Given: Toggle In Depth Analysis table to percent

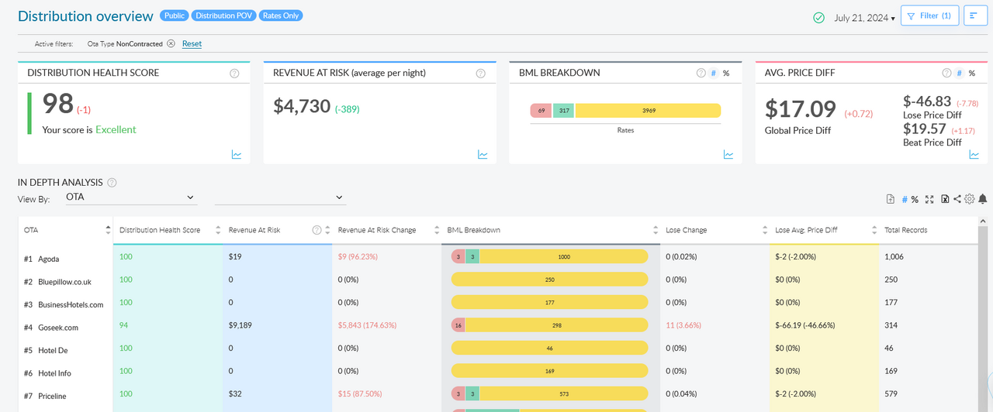Looking at the screenshot, I should pos(915,199).
